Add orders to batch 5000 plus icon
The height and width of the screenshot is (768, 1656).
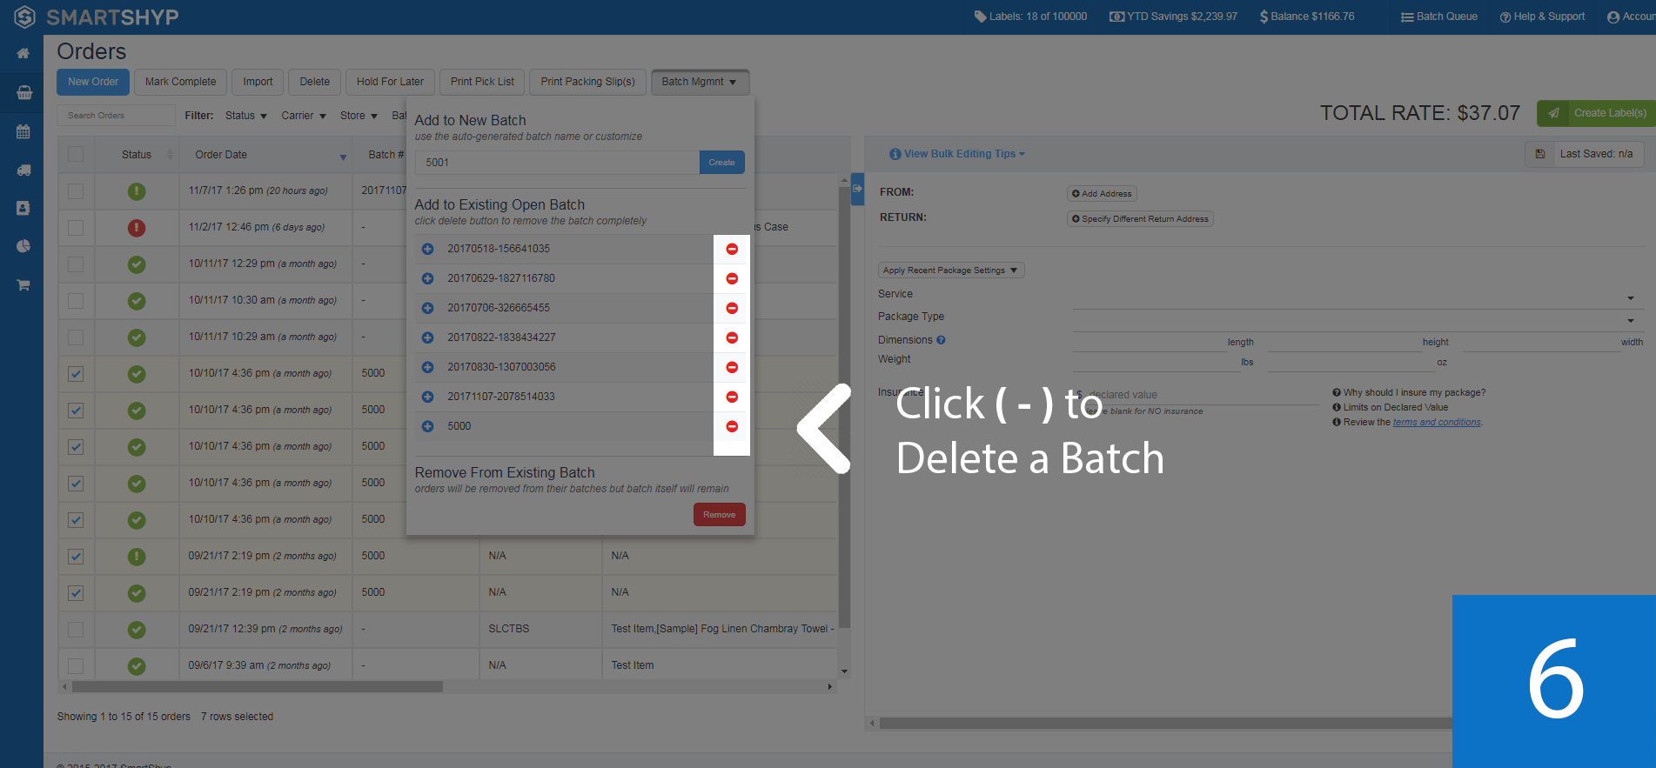click(427, 426)
